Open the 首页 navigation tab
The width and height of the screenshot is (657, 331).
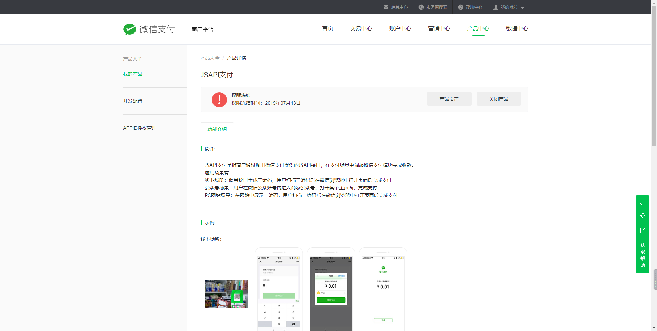pos(327,29)
